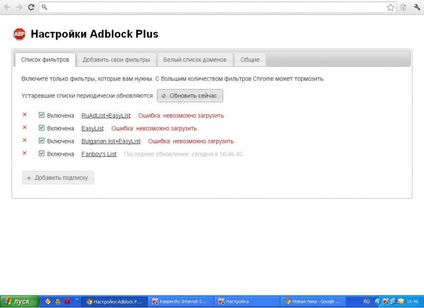This screenshot has height=308, width=424.
Task: Delete the Bulgarian list+EasyList row via its red X
Action: pos(24,140)
